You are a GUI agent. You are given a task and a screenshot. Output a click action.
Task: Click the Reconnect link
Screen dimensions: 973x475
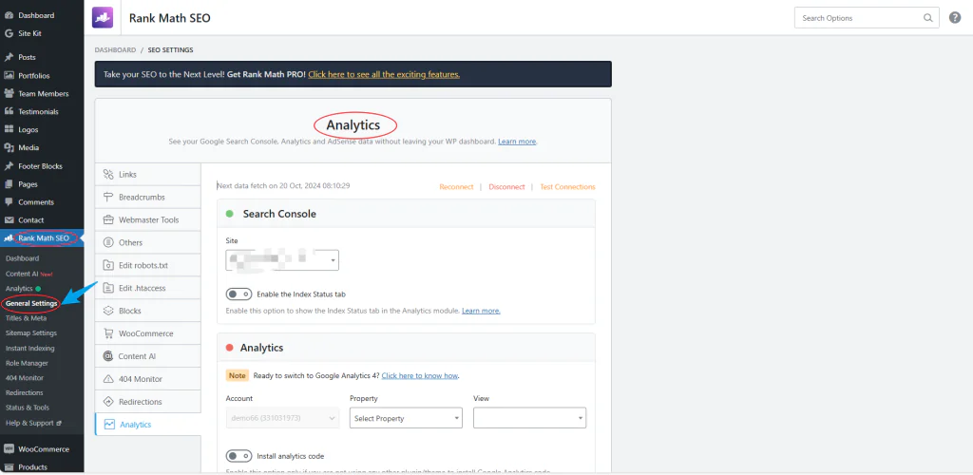click(x=456, y=187)
